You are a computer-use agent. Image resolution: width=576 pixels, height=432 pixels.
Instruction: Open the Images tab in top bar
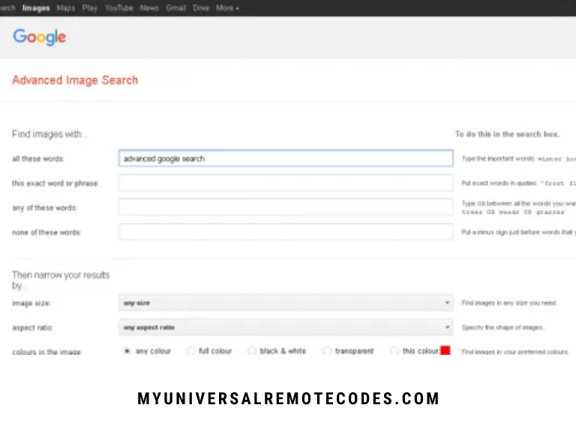(36, 8)
